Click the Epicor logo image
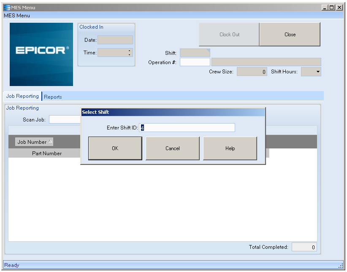Viewport: 347px width, 272px height. click(41, 54)
